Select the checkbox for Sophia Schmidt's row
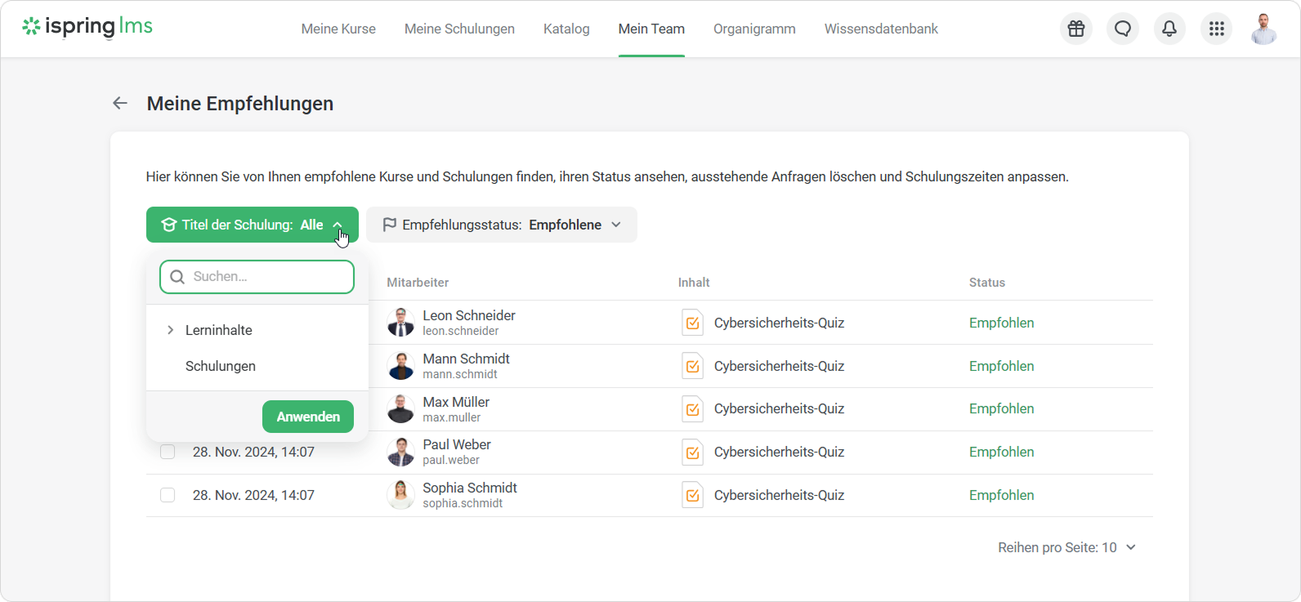1301x602 pixels. (x=168, y=495)
